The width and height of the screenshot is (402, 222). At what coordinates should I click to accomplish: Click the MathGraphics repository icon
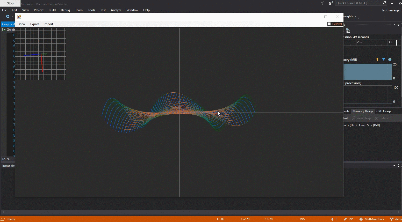coord(361,219)
